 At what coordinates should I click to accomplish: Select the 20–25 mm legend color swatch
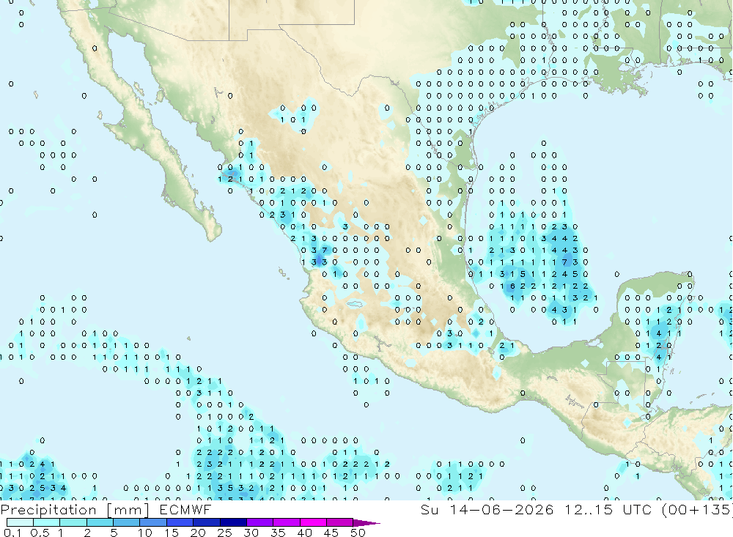(x=207, y=522)
